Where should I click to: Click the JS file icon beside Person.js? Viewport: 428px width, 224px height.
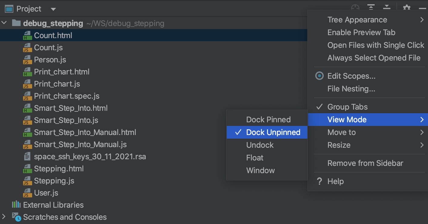click(x=27, y=60)
